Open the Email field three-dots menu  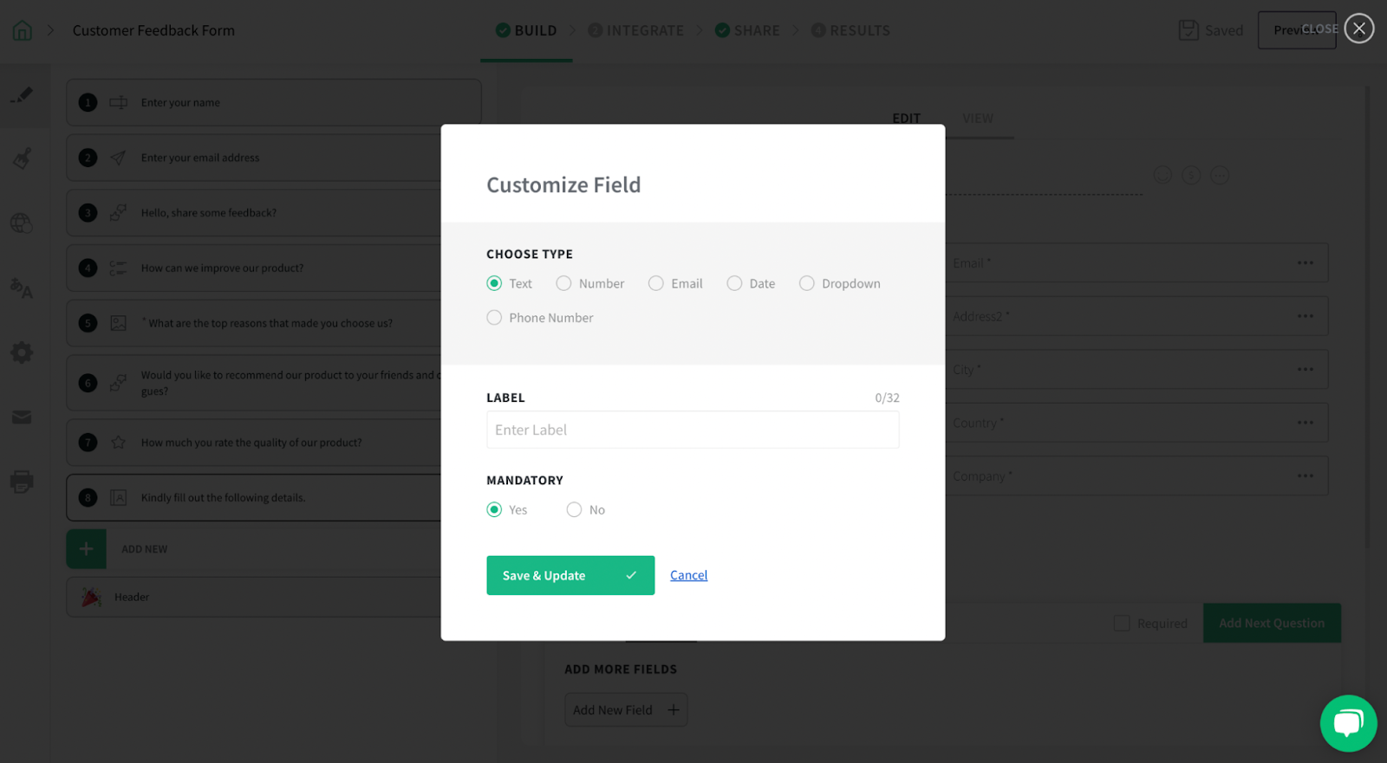pyautogui.click(x=1306, y=262)
